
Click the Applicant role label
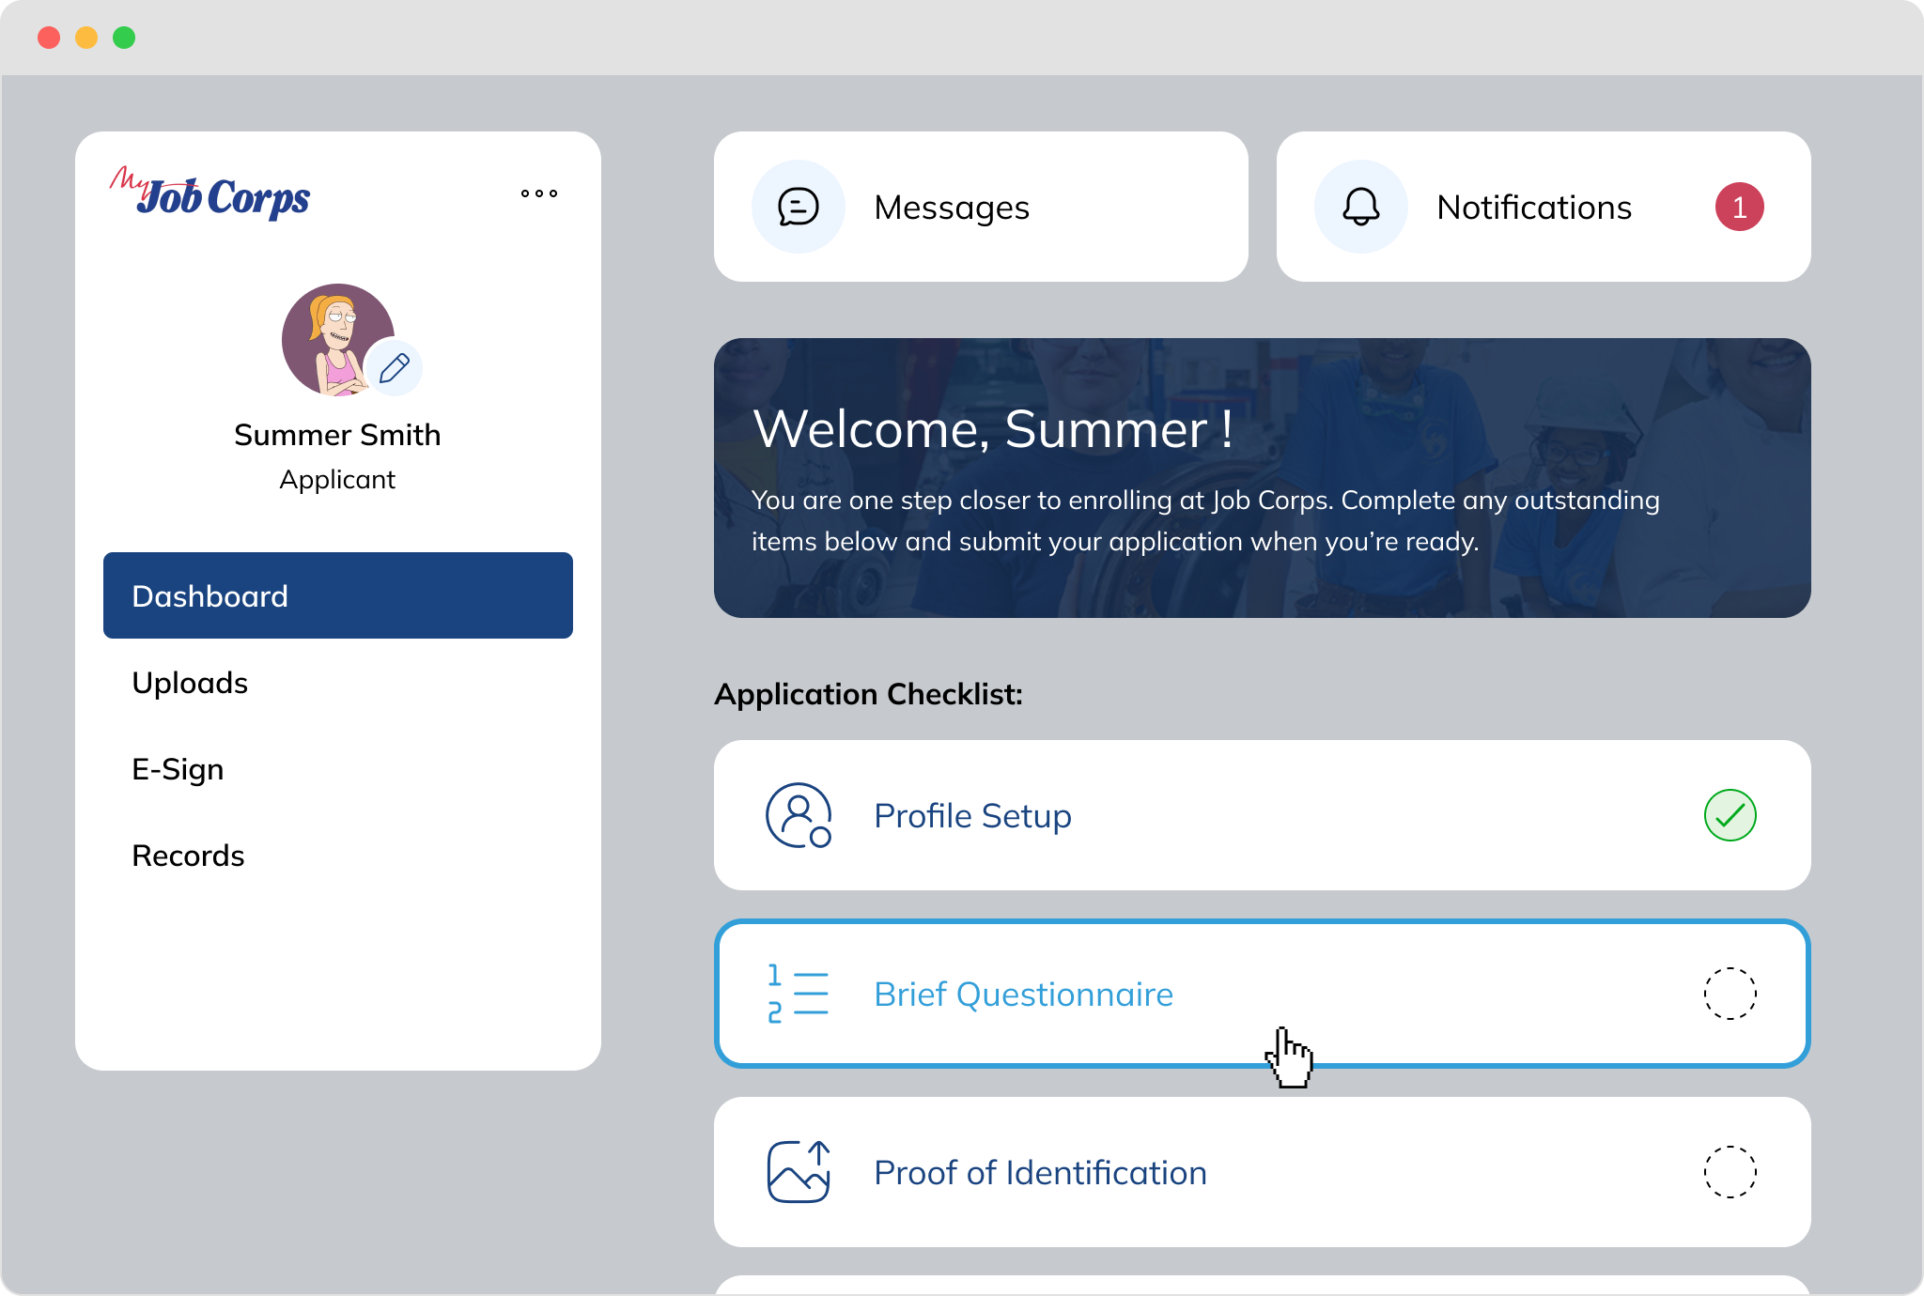[x=337, y=479]
